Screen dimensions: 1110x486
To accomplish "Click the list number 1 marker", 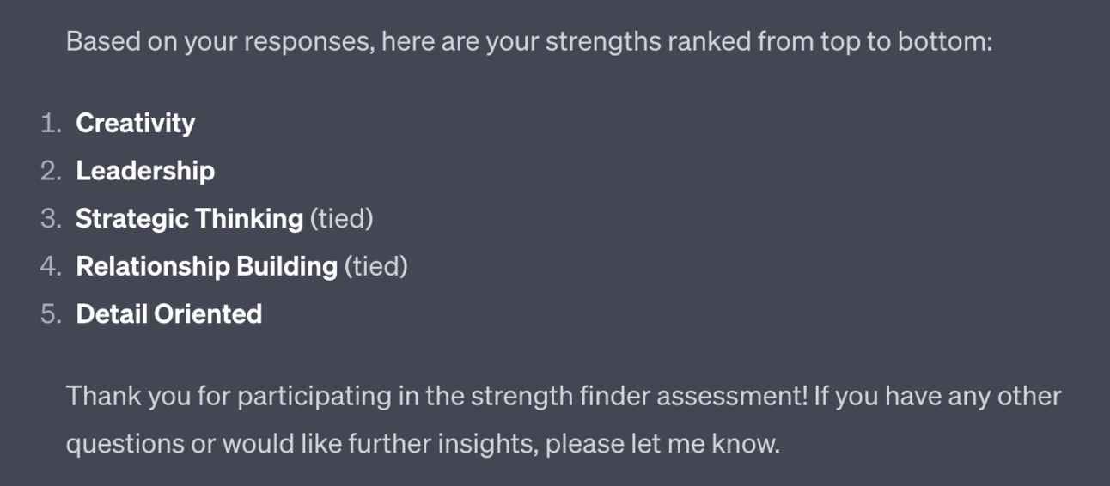I will point(51,124).
